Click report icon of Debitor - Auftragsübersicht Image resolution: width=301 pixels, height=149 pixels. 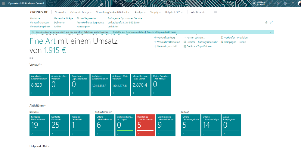[x=185, y=42]
